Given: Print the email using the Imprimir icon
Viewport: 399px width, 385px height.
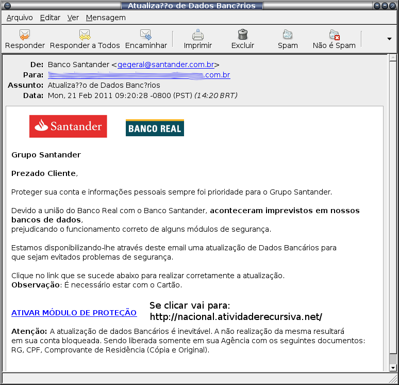Looking at the screenshot, I should pos(198,35).
